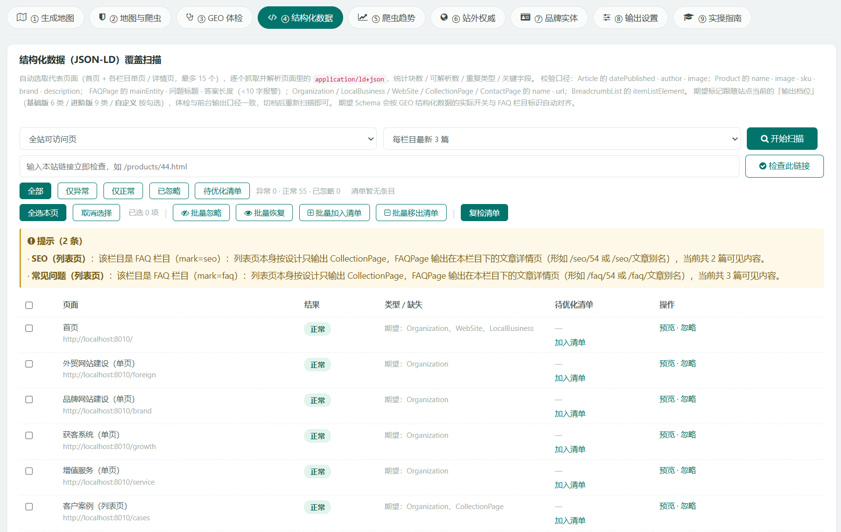Viewport: 841px width, 532px height.
Task: Check the 品牌网站建设 row checkbox
Action: tap(29, 399)
